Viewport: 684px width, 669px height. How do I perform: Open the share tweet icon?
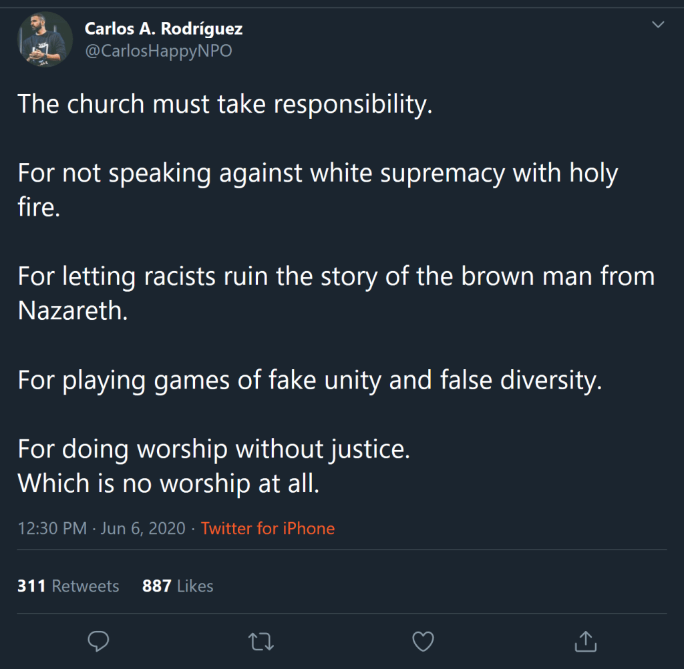[585, 642]
